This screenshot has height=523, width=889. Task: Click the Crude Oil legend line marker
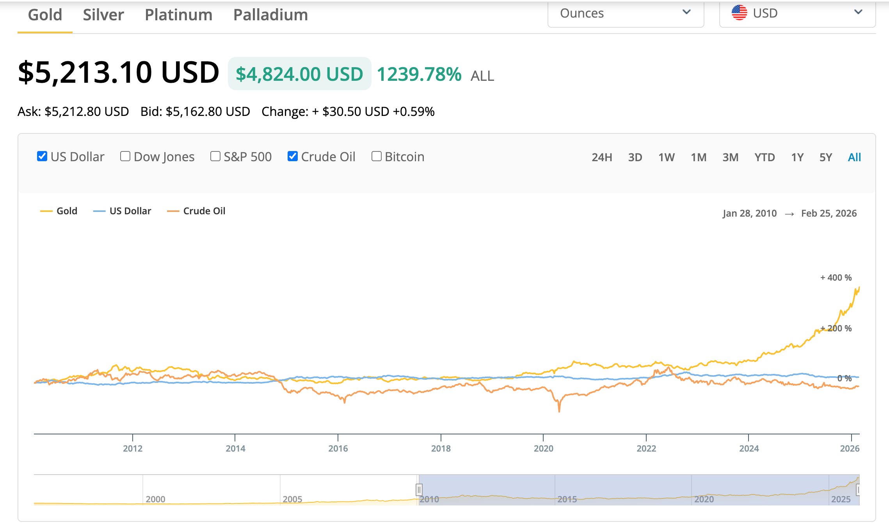173,211
